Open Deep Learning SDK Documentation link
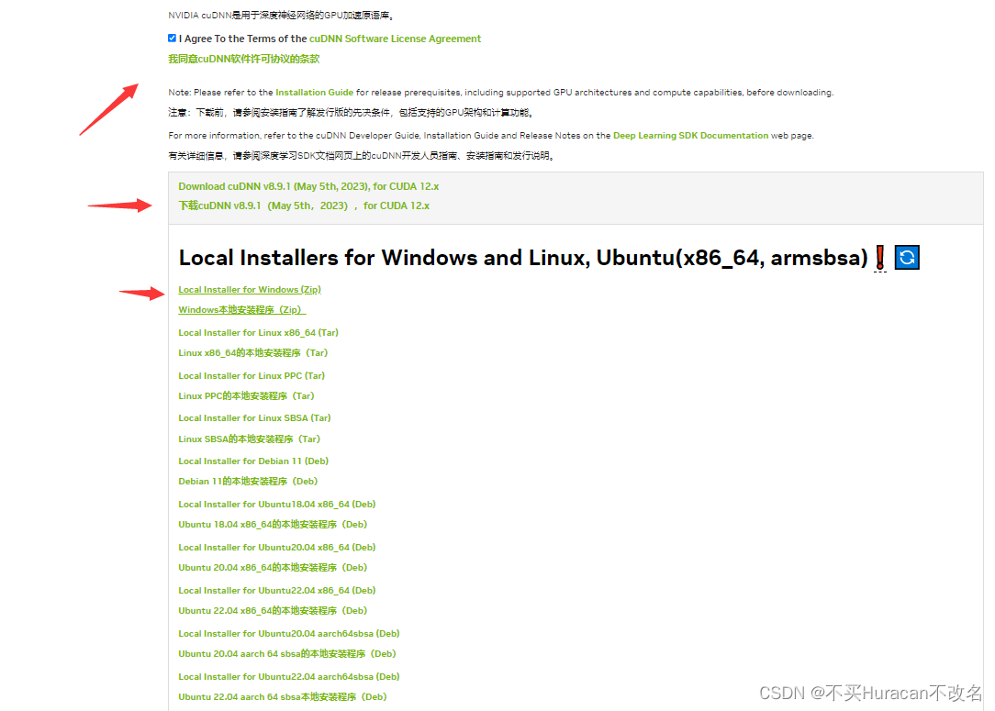Image resolution: width=995 pixels, height=711 pixels. (690, 136)
